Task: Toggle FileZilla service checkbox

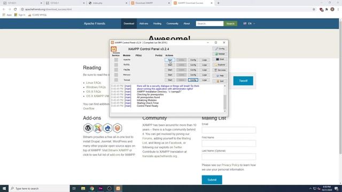Action: tap(116, 70)
